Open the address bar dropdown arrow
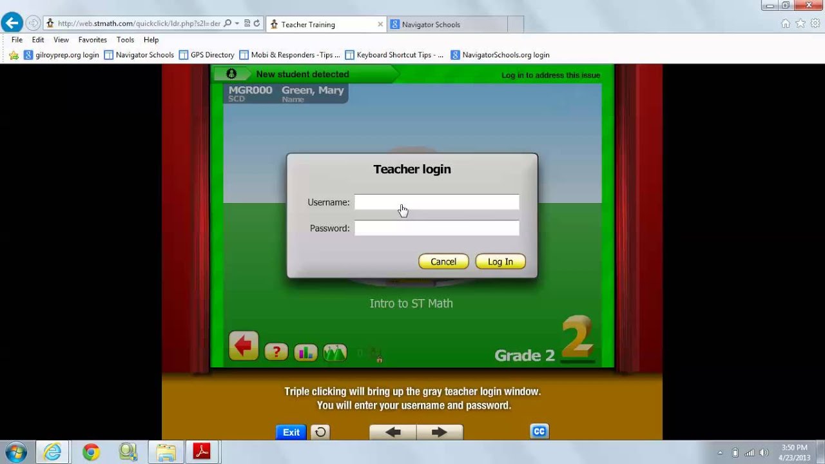The image size is (825, 464). (237, 24)
